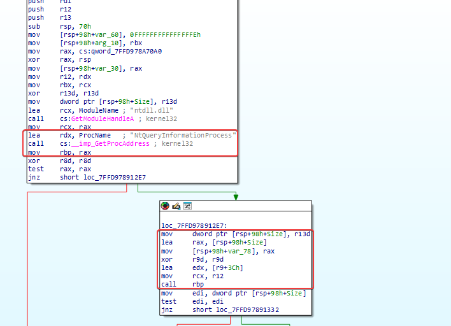Click mov [rsp+98h+arg_10], rbx line

pyautogui.click(x=85, y=43)
